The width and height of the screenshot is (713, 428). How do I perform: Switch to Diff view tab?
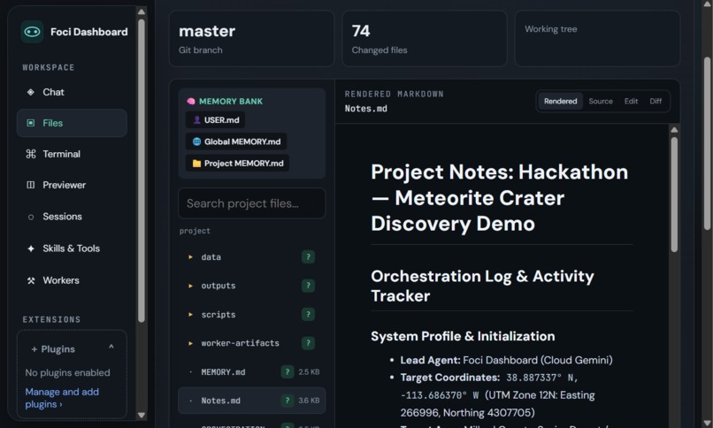[x=655, y=102]
